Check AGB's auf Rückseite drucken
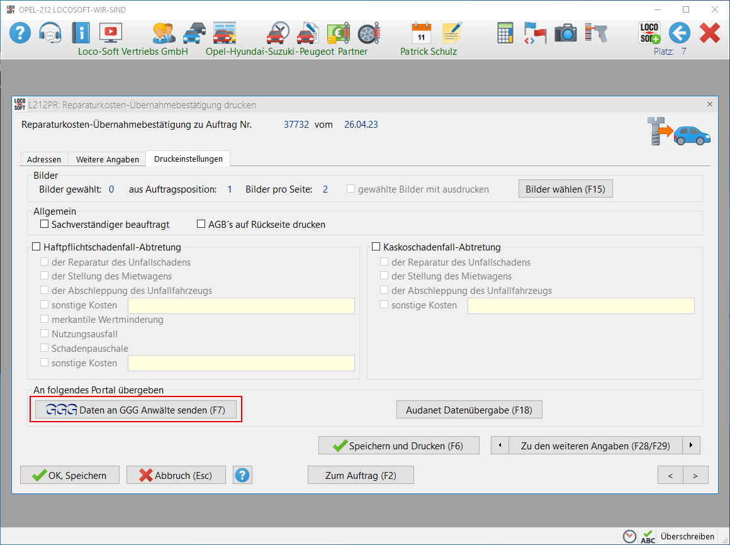This screenshot has height=545, width=730. click(x=201, y=223)
